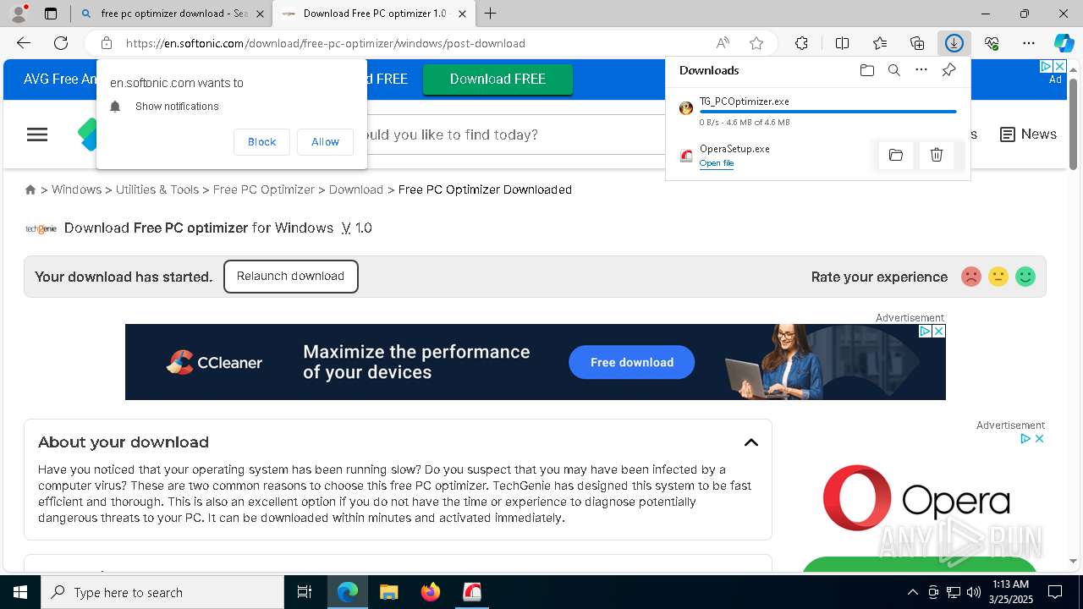Open file link under OperaSetup.exe

[x=717, y=163]
